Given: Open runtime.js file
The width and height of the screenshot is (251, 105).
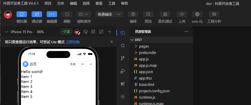Looking at the screenshot, I should [x=161, y=97].
